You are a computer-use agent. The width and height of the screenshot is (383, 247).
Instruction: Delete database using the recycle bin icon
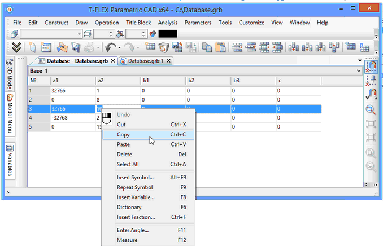tap(164, 47)
